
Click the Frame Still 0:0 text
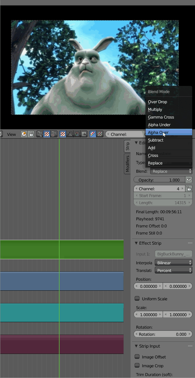point(149,233)
